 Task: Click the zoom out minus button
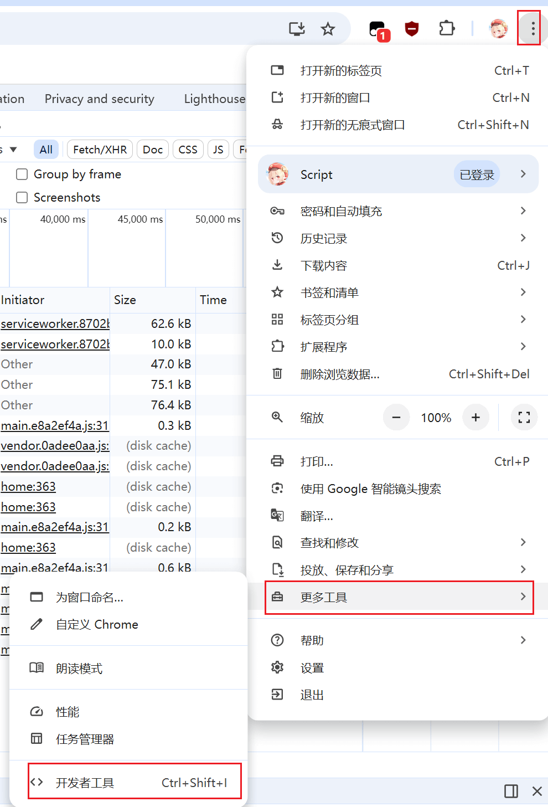point(396,418)
